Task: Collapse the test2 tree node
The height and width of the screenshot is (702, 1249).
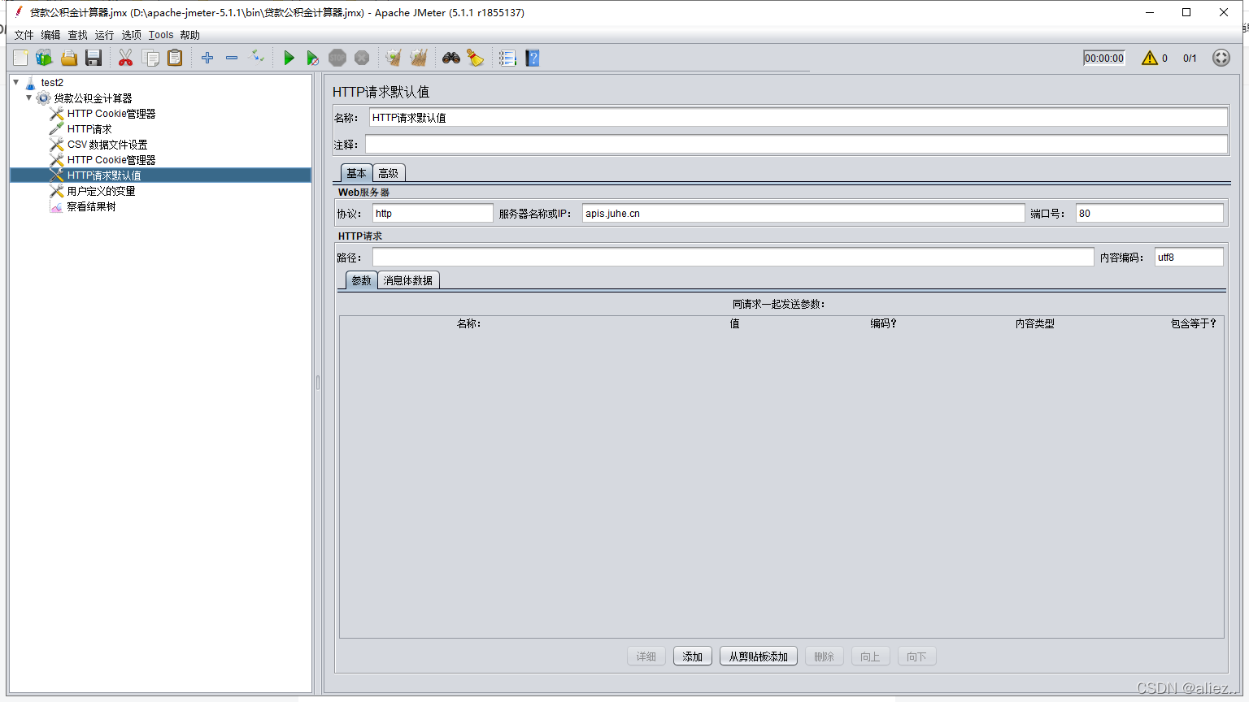Action: [x=16, y=82]
